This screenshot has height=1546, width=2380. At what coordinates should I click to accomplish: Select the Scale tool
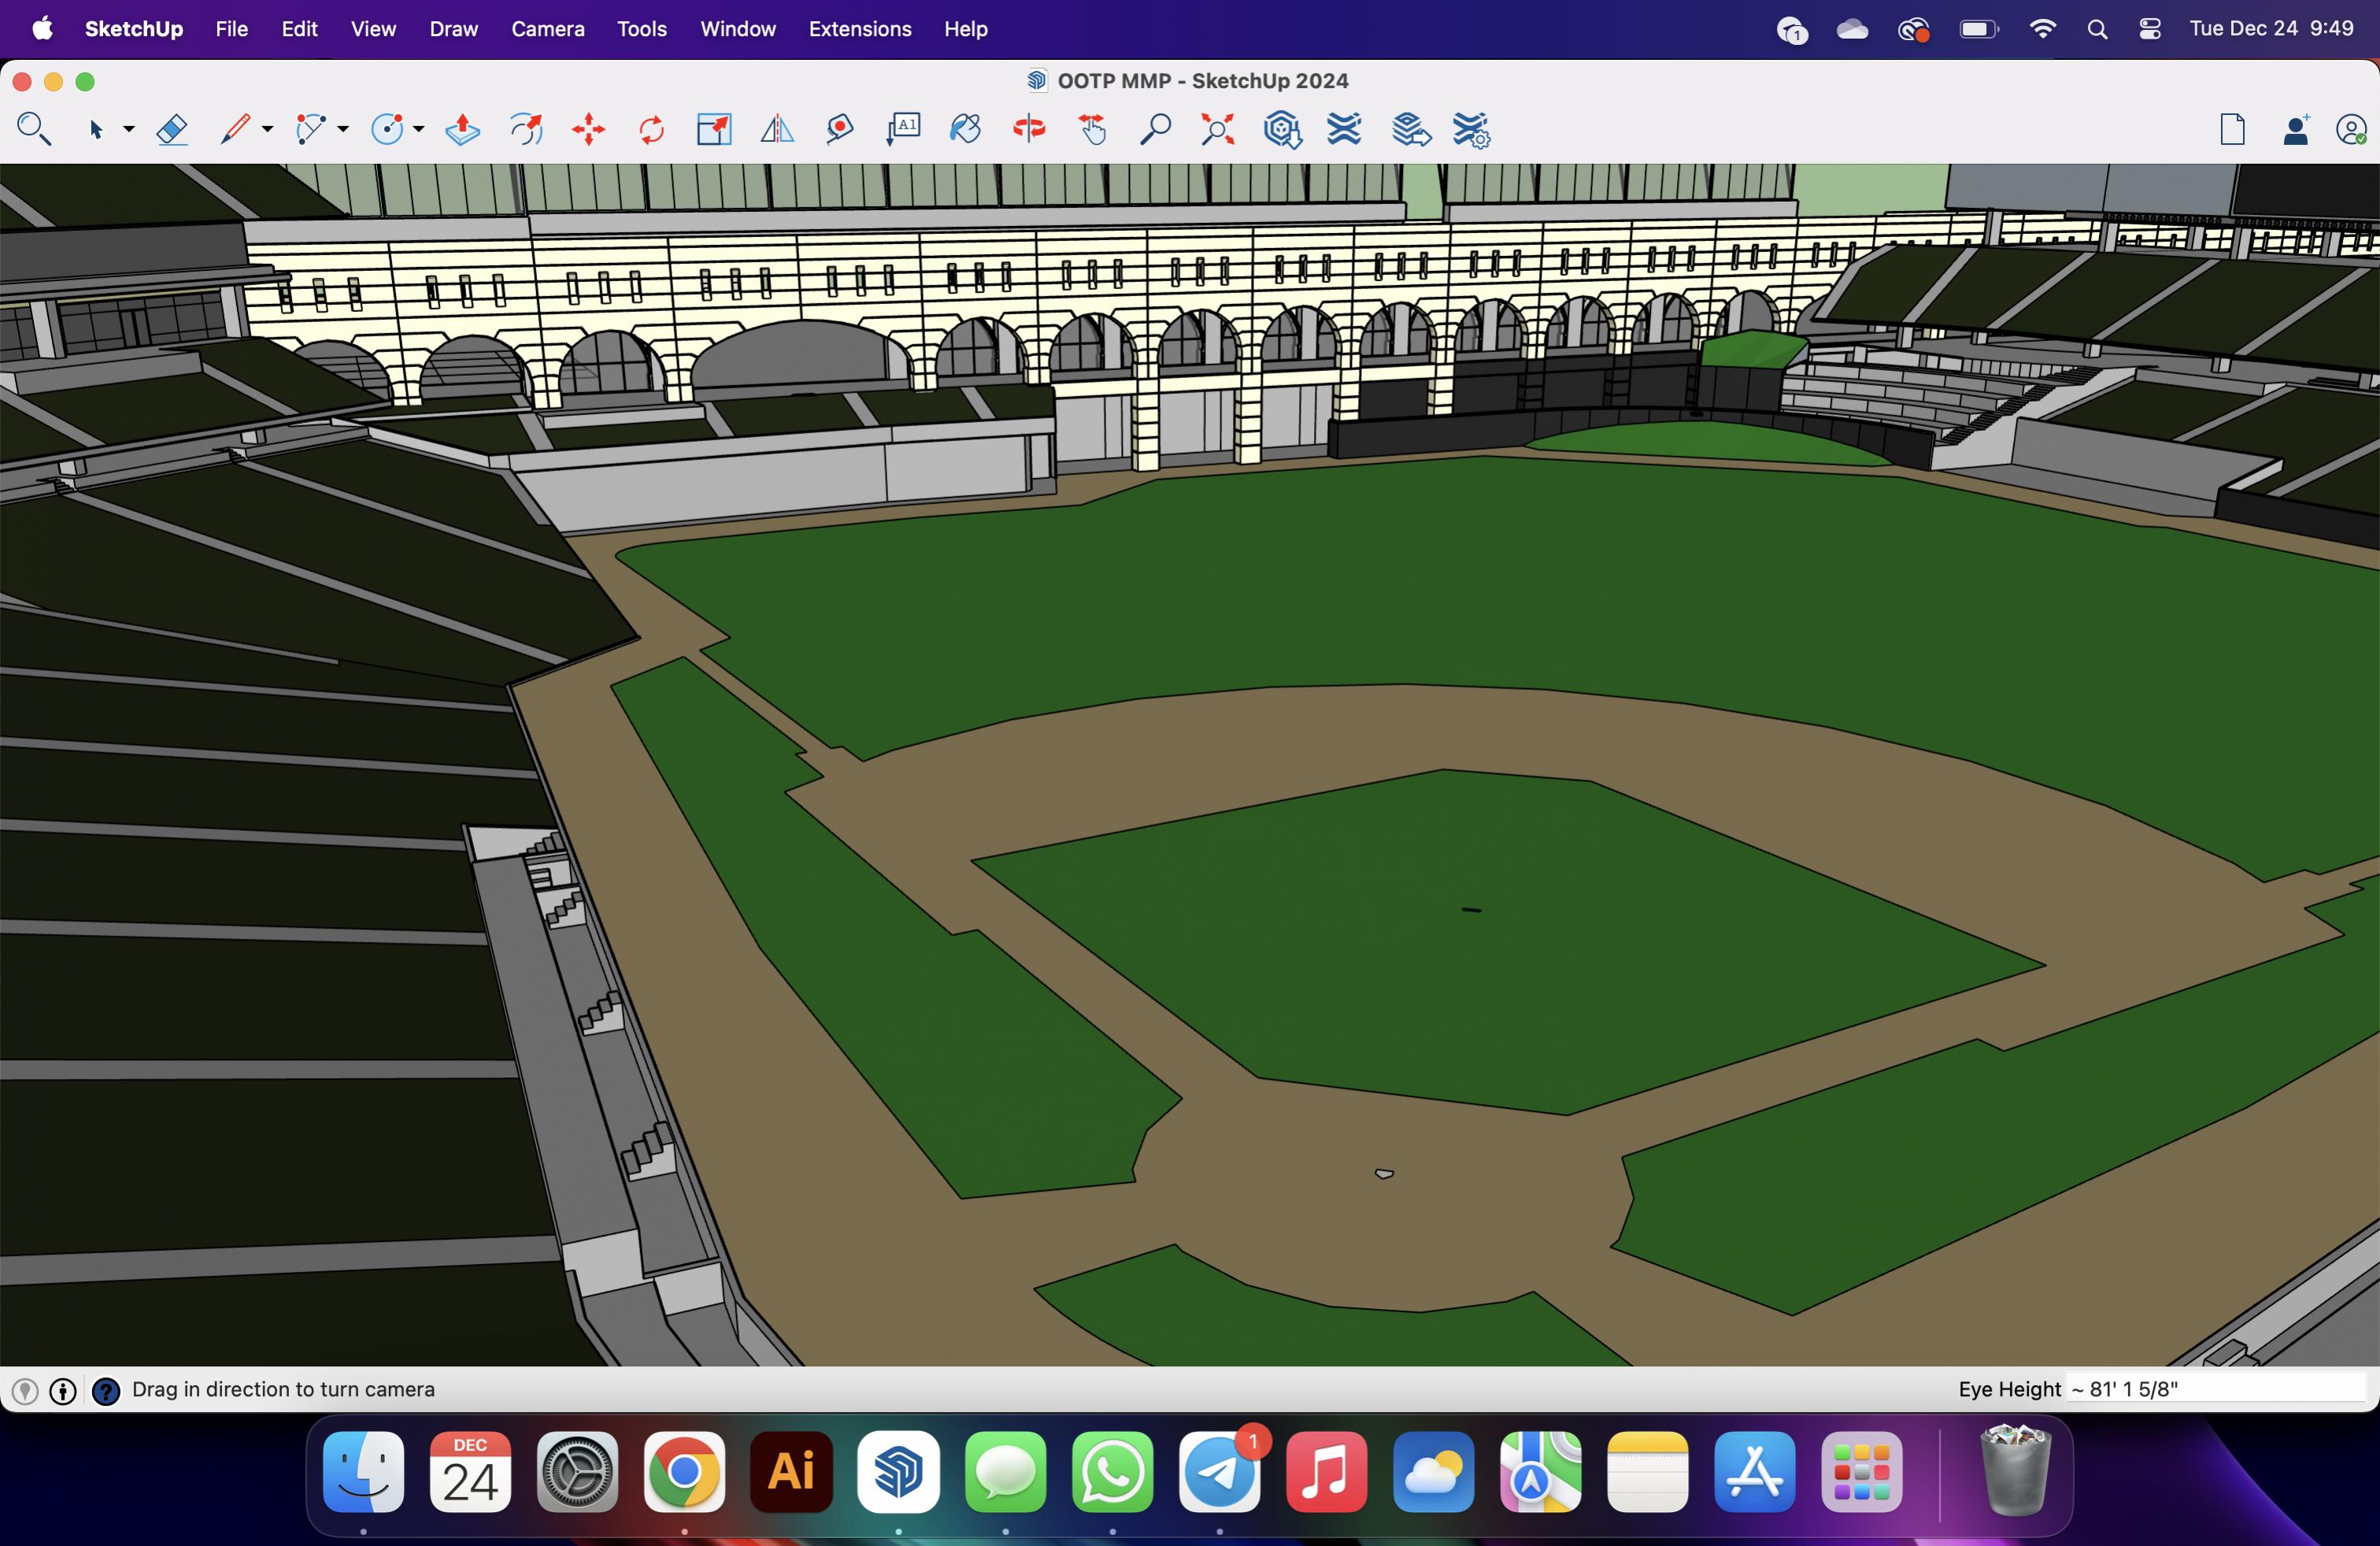[714, 129]
